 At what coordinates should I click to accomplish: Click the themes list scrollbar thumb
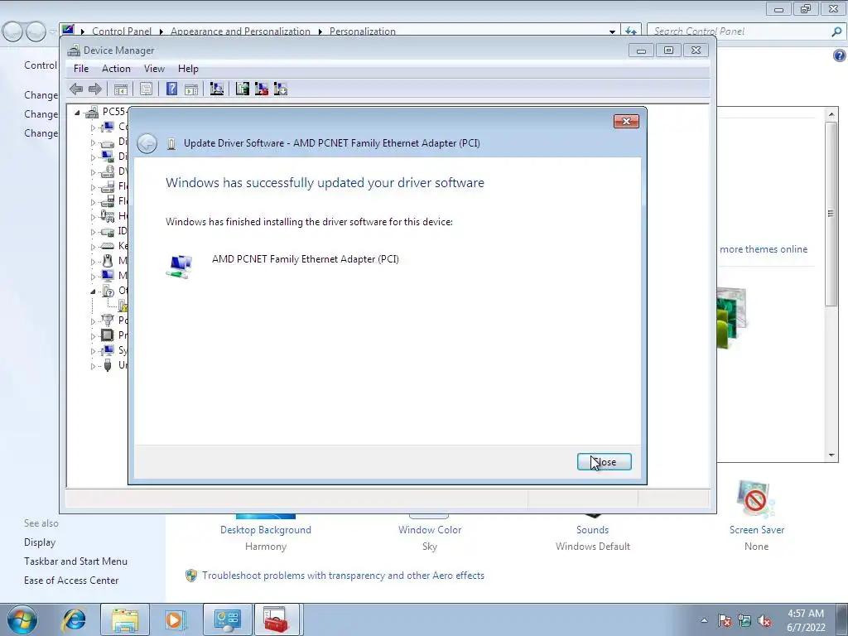tap(831, 214)
